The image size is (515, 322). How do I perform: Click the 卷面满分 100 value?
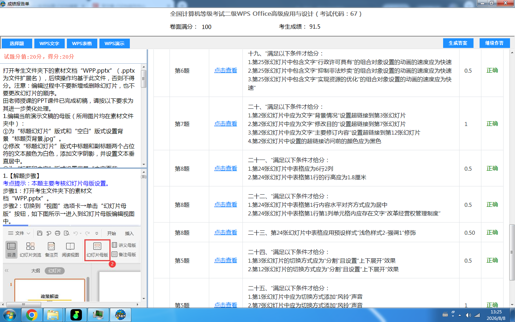coord(206,27)
